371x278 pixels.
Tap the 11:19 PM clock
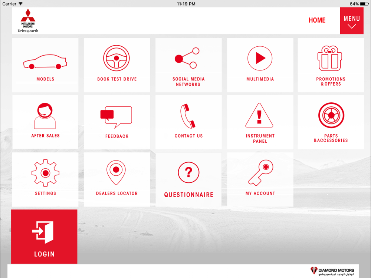(x=186, y=4)
